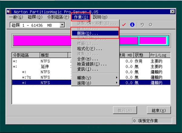Select the 延伸 extended partition row
The width and height of the screenshot is (182, 133).
coord(91,67)
